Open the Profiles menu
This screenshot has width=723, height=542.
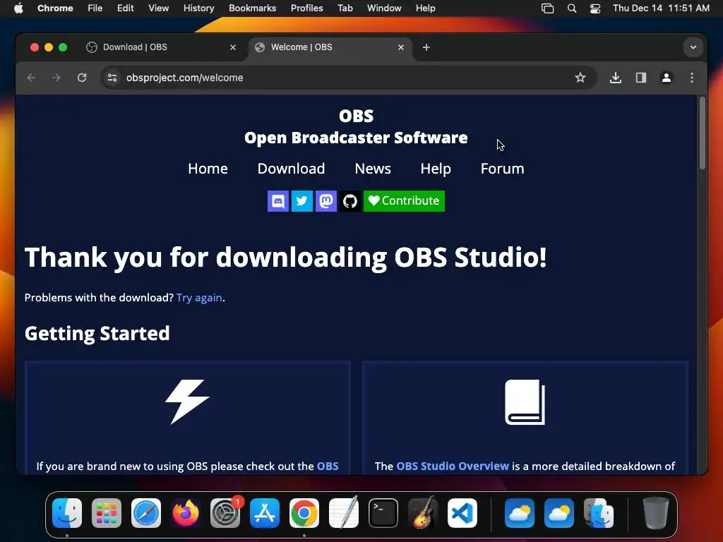tap(306, 8)
